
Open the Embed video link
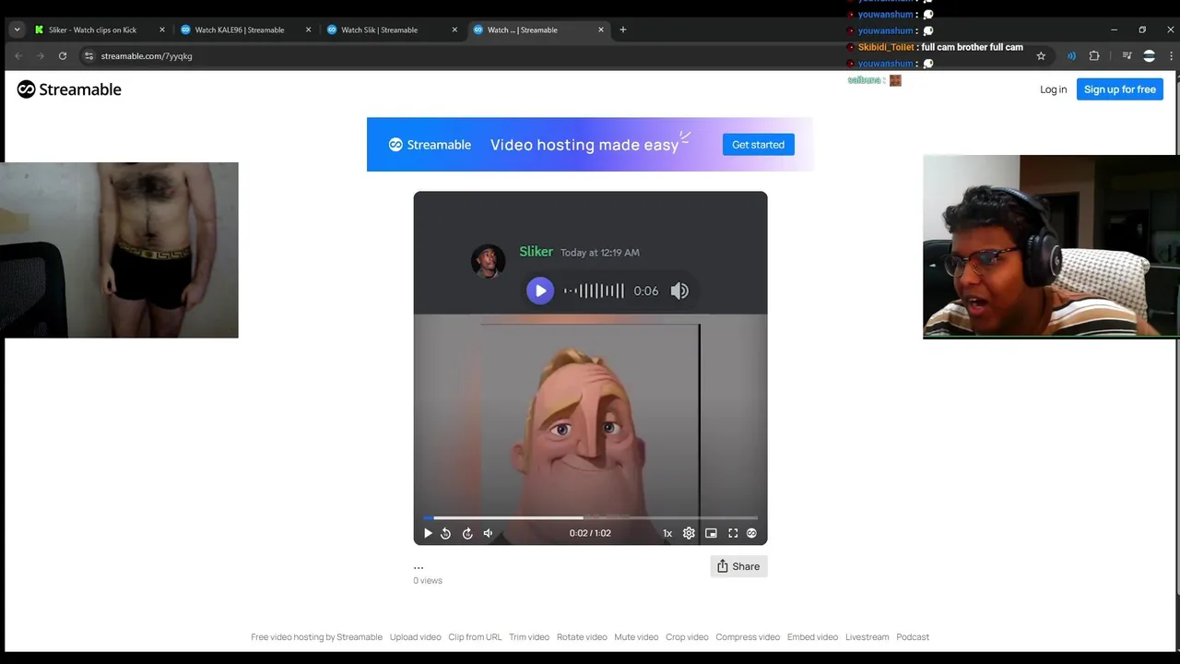click(812, 637)
